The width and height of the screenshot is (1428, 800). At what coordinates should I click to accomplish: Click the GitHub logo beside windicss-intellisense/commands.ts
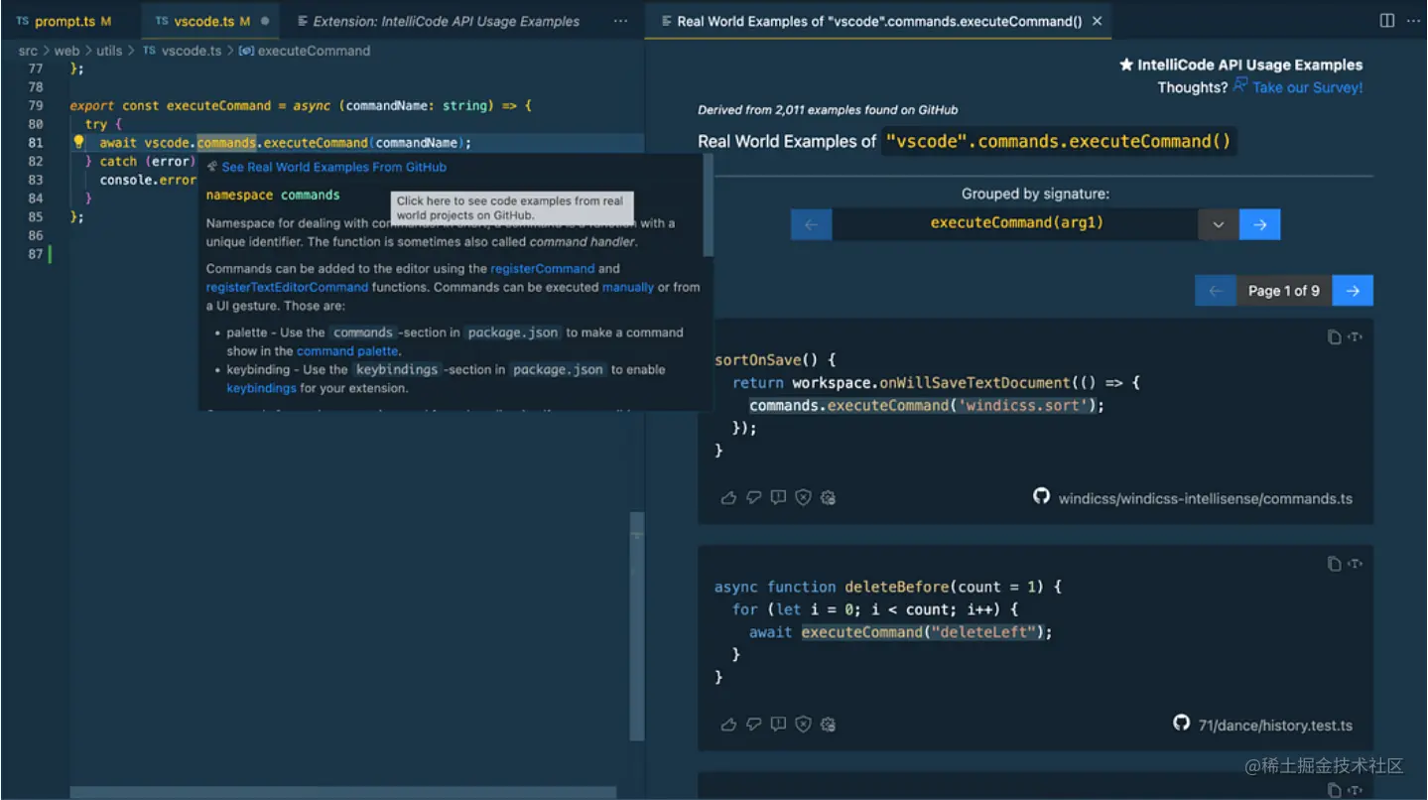[x=1041, y=496]
